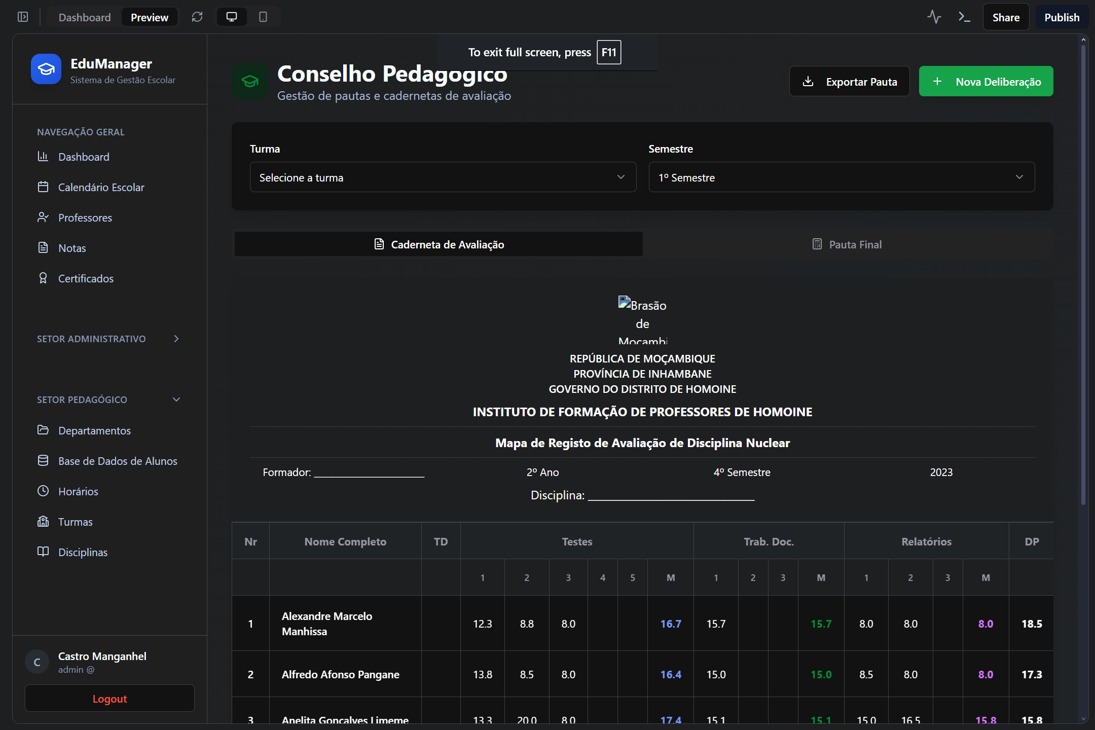Switch to desktop view icon
The height and width of the screenshot is (730, 1095).
(x=232, y=17)
